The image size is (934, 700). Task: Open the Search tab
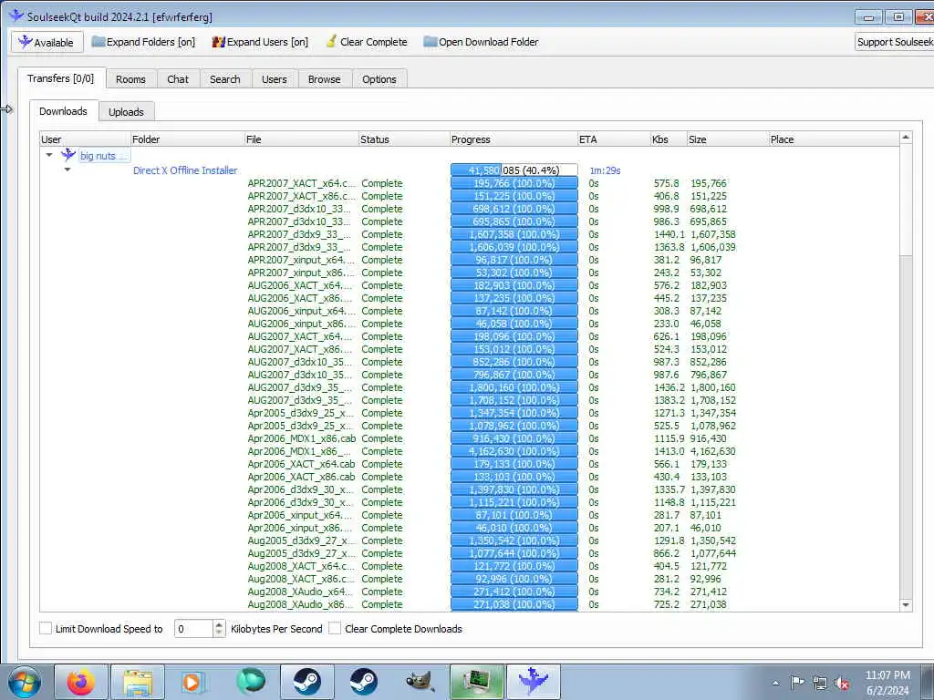click(225, 79)
